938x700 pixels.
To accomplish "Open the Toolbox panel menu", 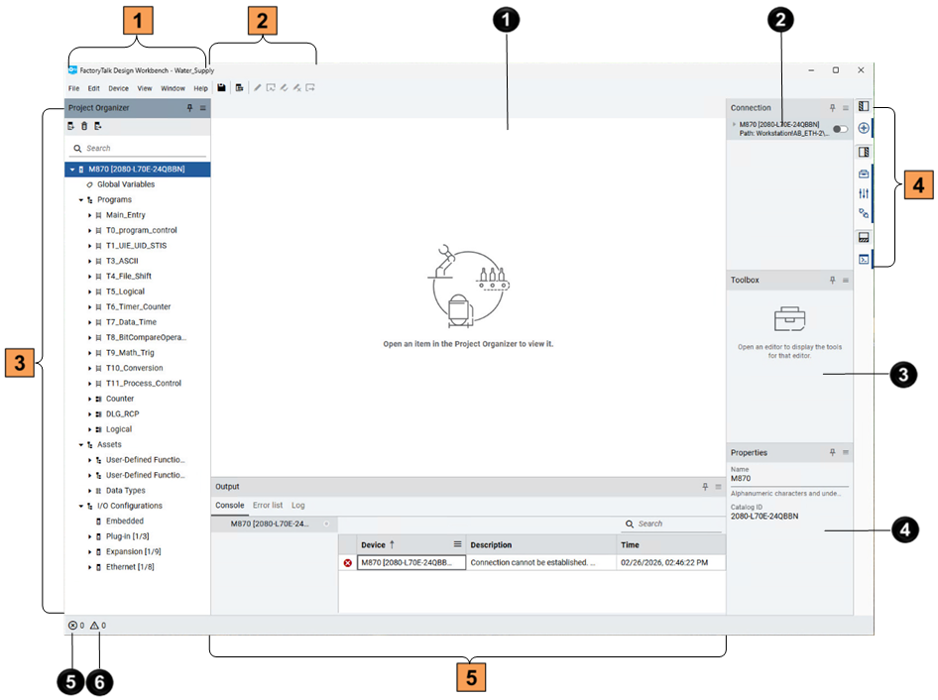I will pyautogui.click(x=845, y=280).
